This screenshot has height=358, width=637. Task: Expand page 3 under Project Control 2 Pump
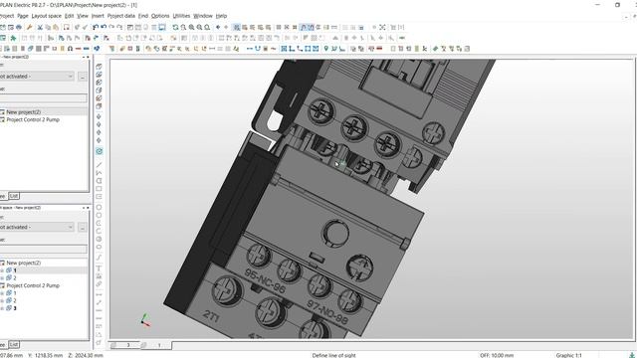click(x=2, y=308)
